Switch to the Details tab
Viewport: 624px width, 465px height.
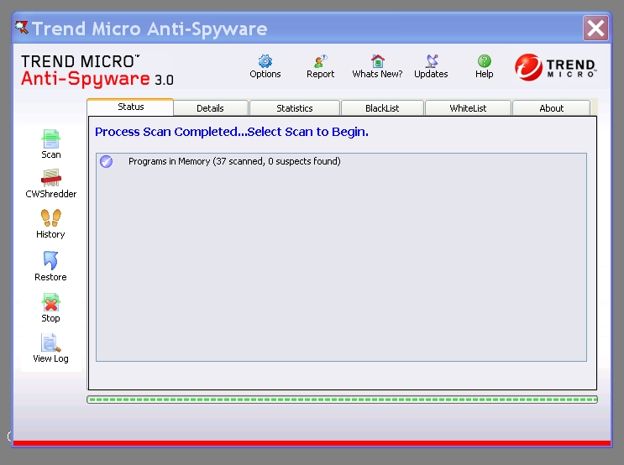tap(211, 108)
